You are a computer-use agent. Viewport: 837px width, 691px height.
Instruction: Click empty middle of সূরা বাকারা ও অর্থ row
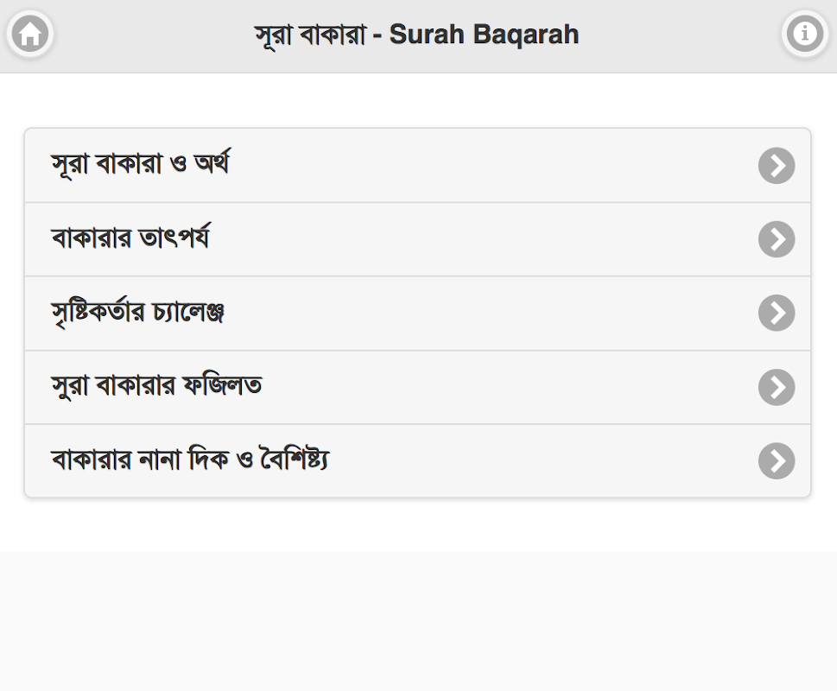[492, 166]
